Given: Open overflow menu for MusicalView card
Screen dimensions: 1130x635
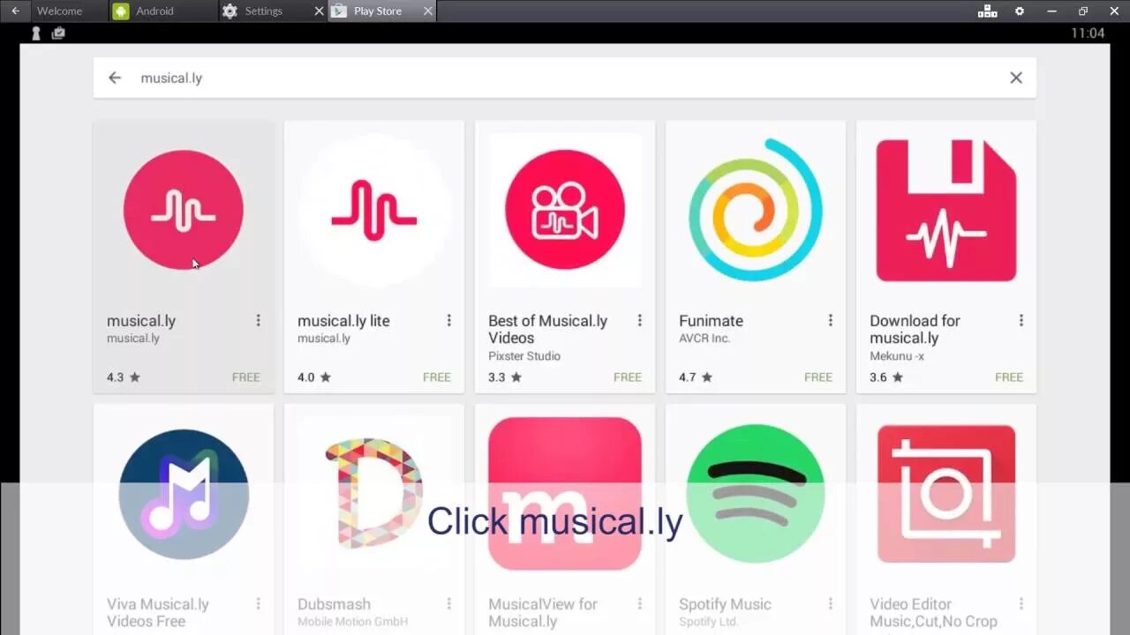Looking at the screenshot, I should 639,603.
